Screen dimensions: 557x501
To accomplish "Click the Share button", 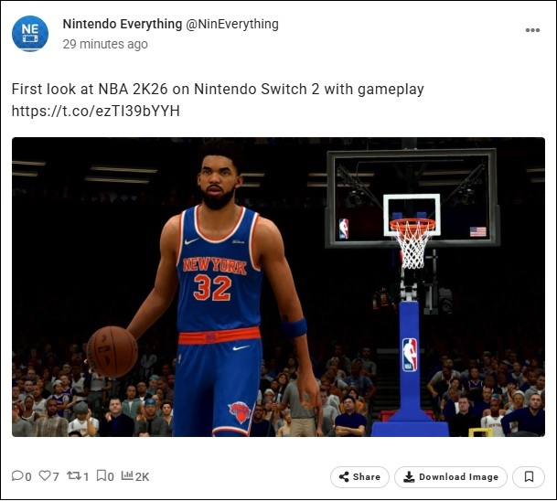I will tap(359, 476).
